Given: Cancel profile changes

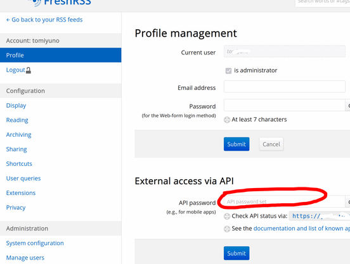Looking at the screenshot, I should (x=271, y=144).
